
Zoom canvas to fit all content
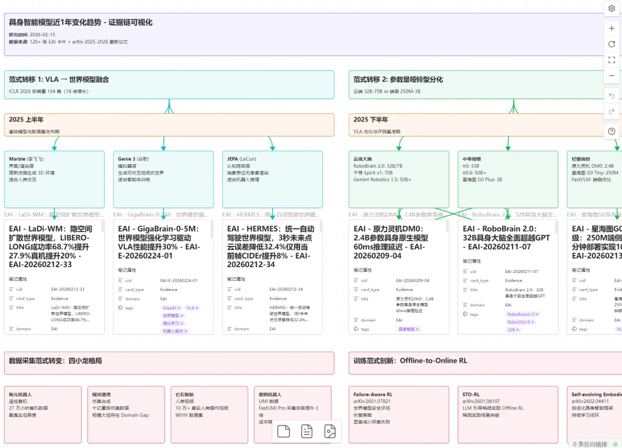tap(611, 60)
